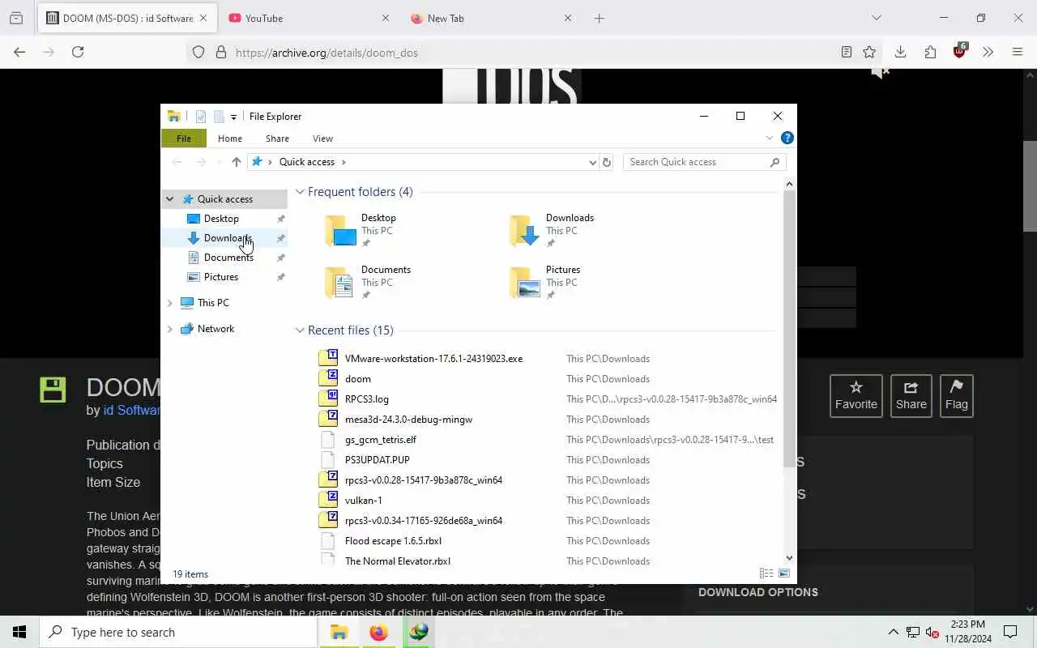Screen dimensions: 1037x648
Task: Expand the ribbon with the chevron
Action: (x=769, y=138)
